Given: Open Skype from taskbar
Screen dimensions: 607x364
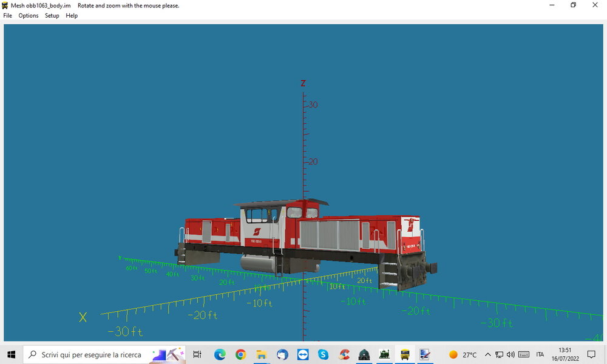Looking at the screenshot, I should click(x=324, y=354).
